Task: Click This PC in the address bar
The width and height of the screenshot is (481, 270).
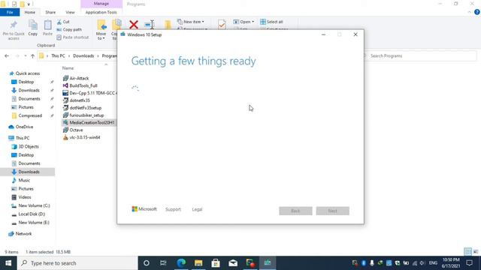Action: point(58,56)
